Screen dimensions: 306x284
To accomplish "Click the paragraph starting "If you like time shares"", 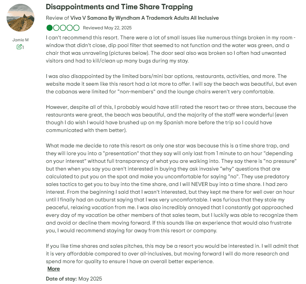I will (x=170, y=254).
